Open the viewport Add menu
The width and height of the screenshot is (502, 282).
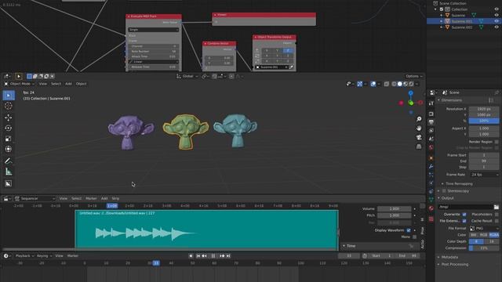coord(68,84)
